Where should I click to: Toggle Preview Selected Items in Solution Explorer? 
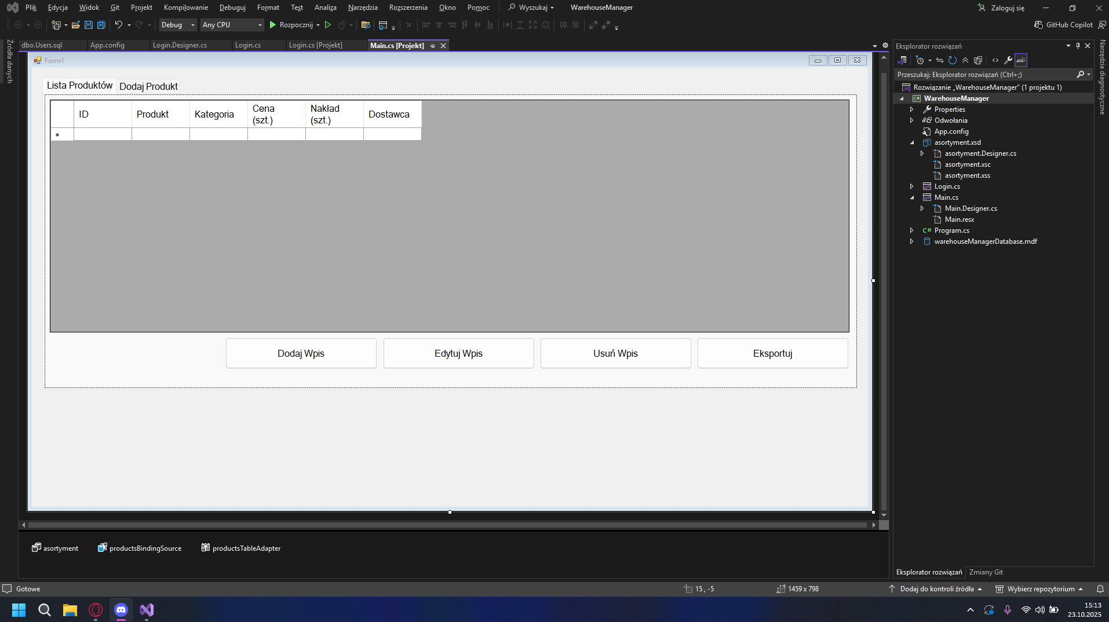pyautogui.click(x=1021, y=60)
